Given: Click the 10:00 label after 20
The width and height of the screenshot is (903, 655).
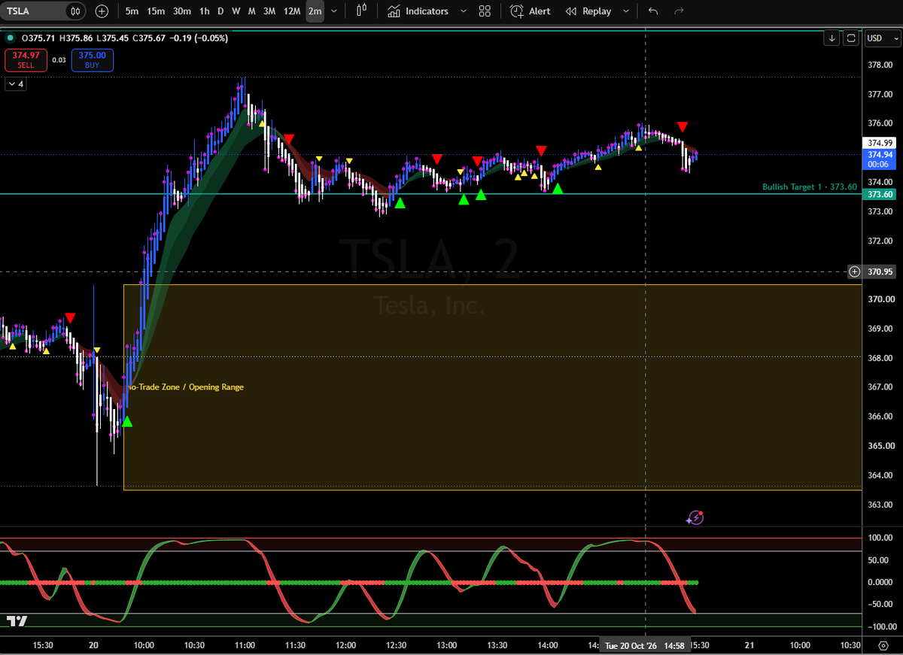Looking at the screenshot, I should point(144,645).
